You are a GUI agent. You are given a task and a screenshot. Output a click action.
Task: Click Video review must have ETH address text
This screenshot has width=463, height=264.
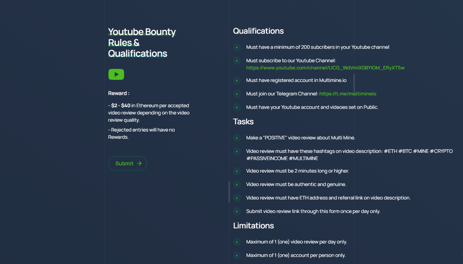point(328,198)
